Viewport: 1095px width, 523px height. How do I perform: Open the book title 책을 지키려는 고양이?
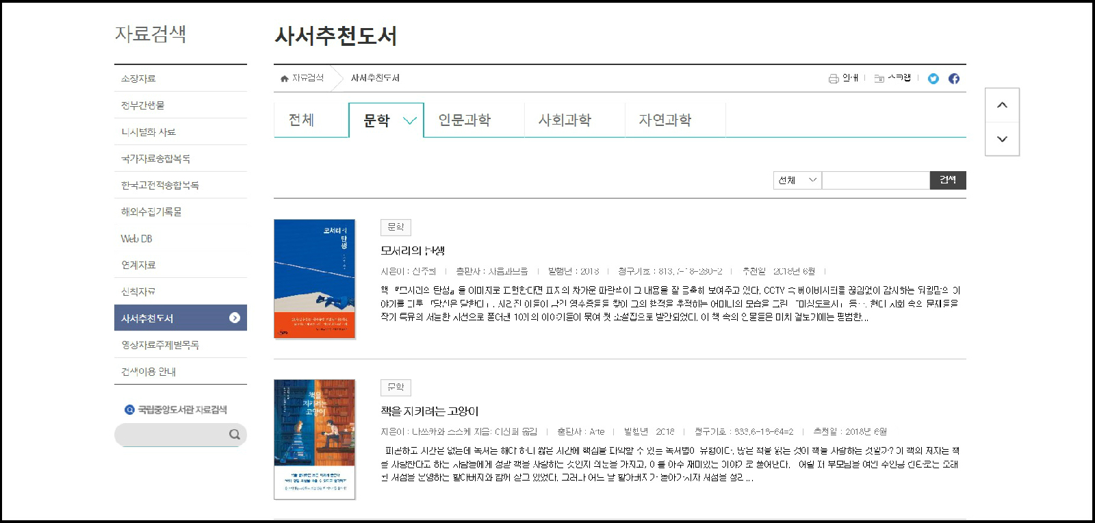click(429, 411)
